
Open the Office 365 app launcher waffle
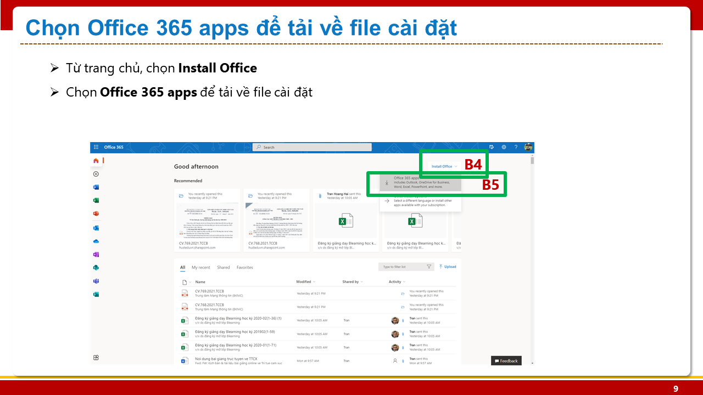coord(96,147)
